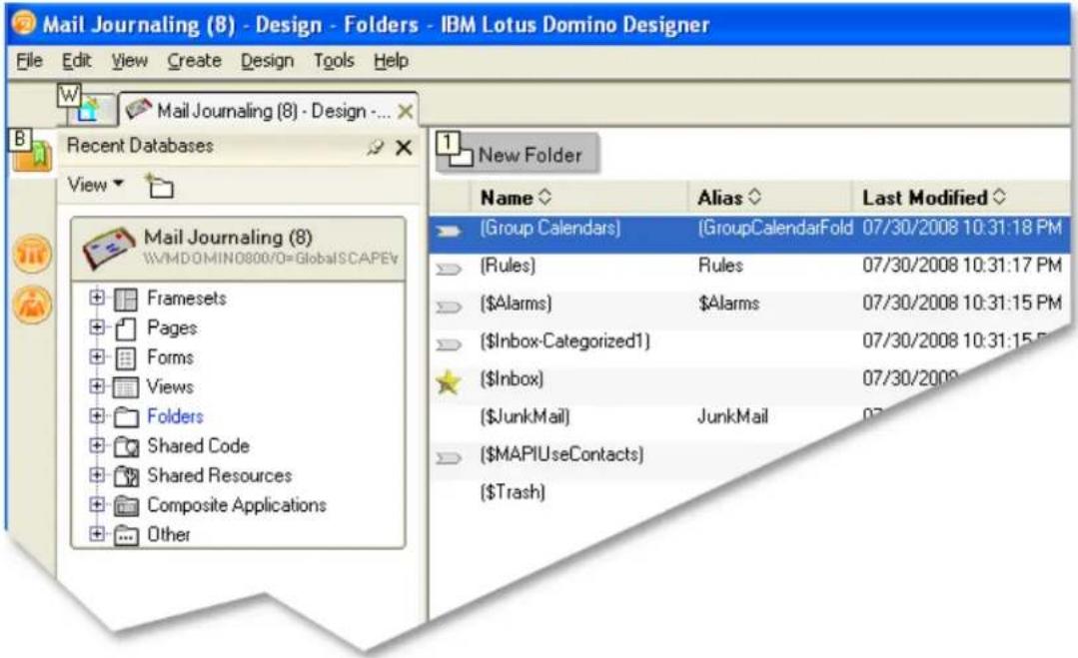Open the Design menu
Screen dimensions: 1078x658
pyautogui.click(x=267, y=61)
